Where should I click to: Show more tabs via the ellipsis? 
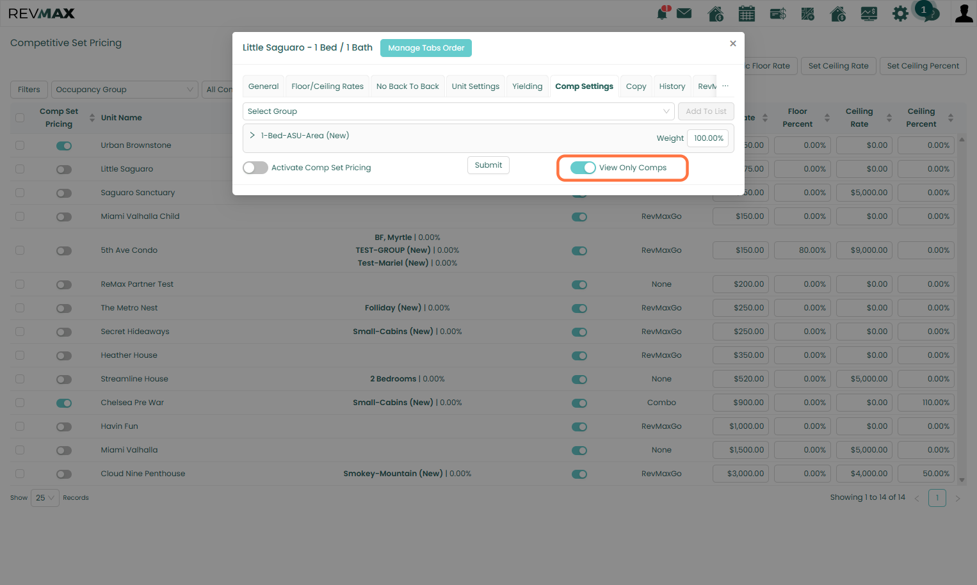tap(725, 86)
